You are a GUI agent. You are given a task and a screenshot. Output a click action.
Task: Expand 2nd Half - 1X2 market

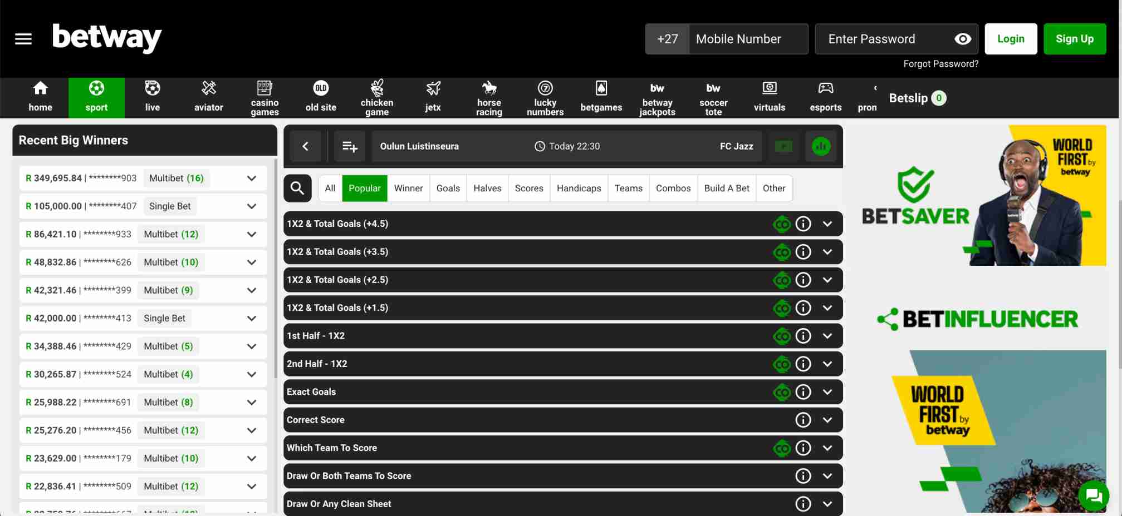[827, 364]
